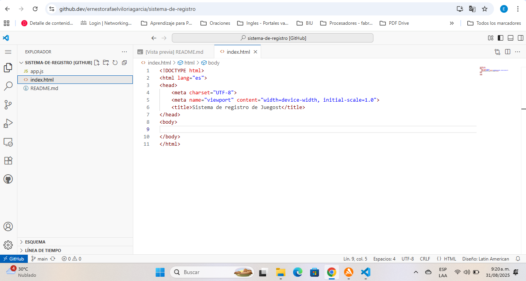The image size is (526, 281).
Task: Click Lín. 9, col. 5 indicator
Action: [355, 259]
